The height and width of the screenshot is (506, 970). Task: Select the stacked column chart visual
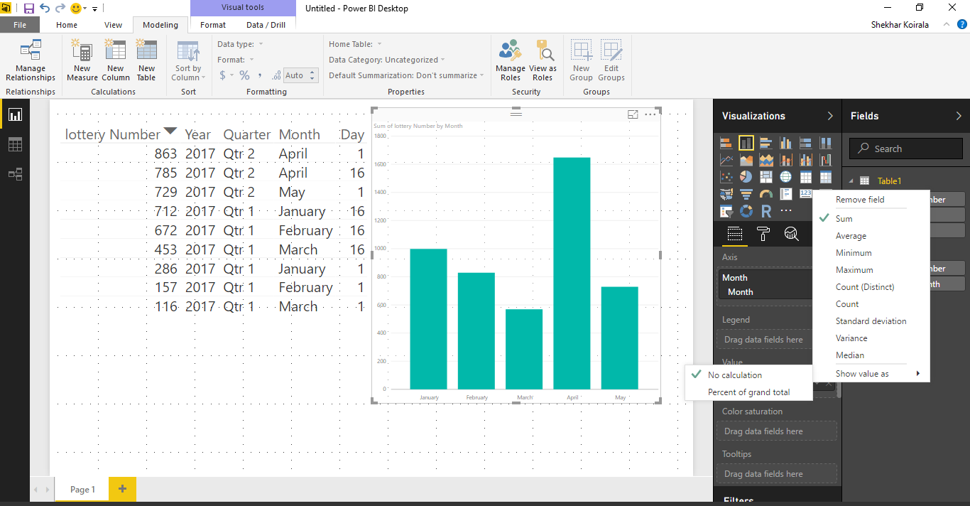point(746,143)
